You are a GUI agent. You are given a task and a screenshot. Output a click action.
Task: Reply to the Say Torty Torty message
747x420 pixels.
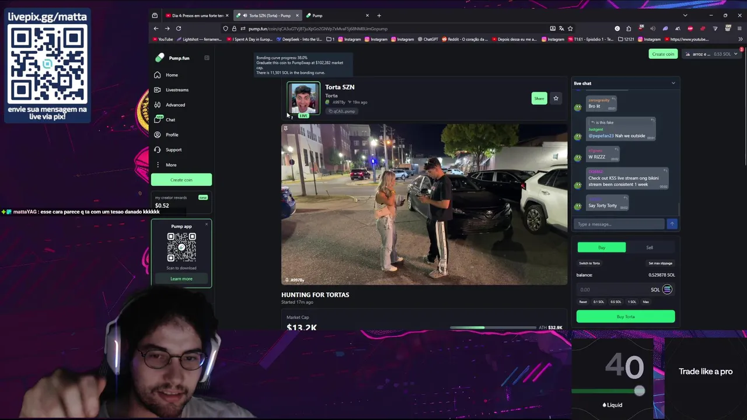pos(626,199)
